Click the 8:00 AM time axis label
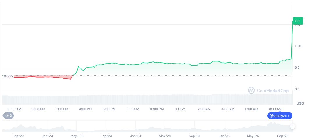The image size is (312, 139). pos(275,109)
